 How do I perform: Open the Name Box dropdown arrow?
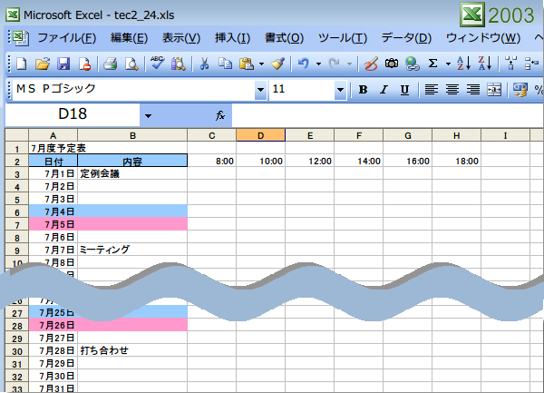coord(148,115)
